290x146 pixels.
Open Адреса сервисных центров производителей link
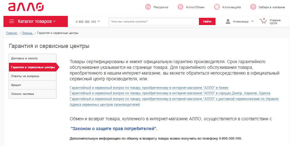point(104,104)
